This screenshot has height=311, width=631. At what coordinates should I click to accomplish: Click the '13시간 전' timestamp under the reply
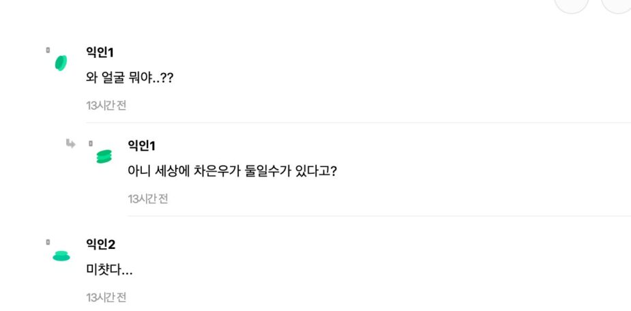point(148,199)
